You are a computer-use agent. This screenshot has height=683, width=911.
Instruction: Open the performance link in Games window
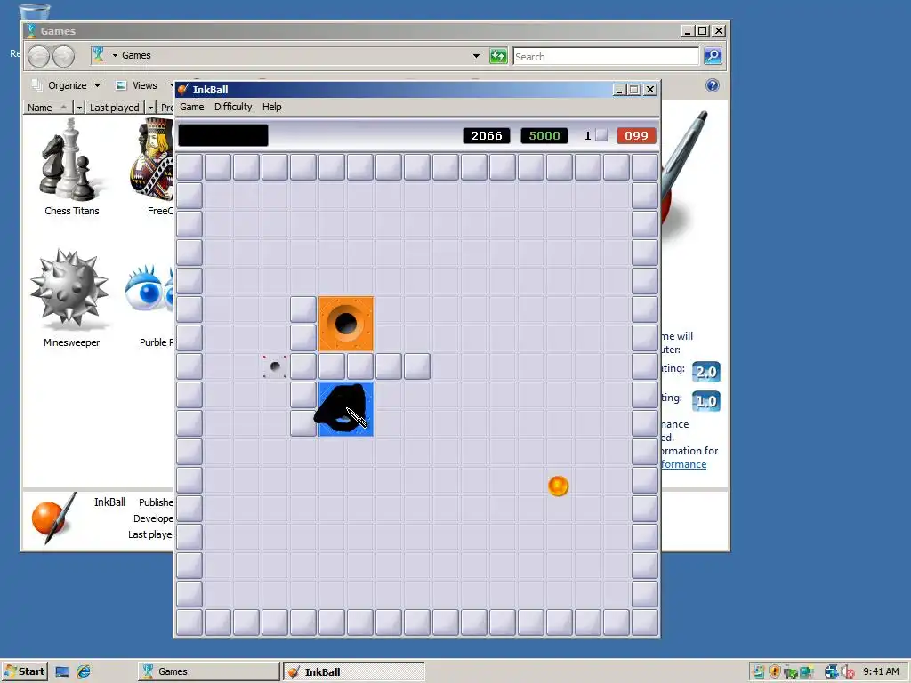pos(684,464)
